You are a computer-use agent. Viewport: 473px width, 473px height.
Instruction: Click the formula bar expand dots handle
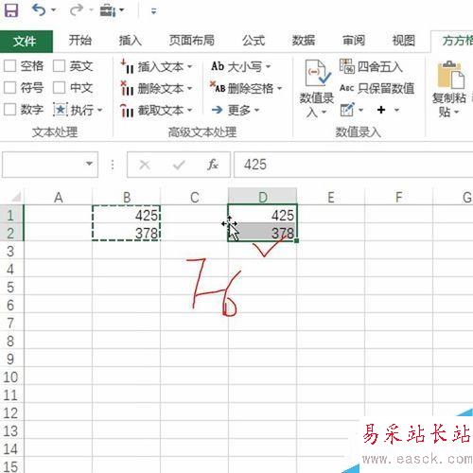point(113,165)
